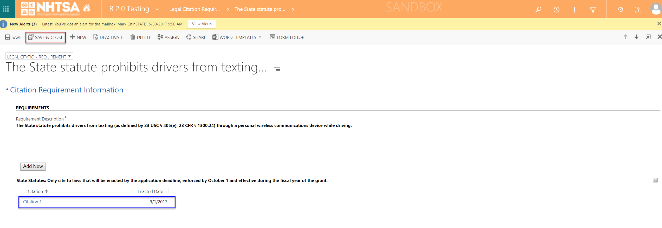The width and height of the screenshot is (662, 228).
Task: Click Save & Close command
Action: click(46, 37)
